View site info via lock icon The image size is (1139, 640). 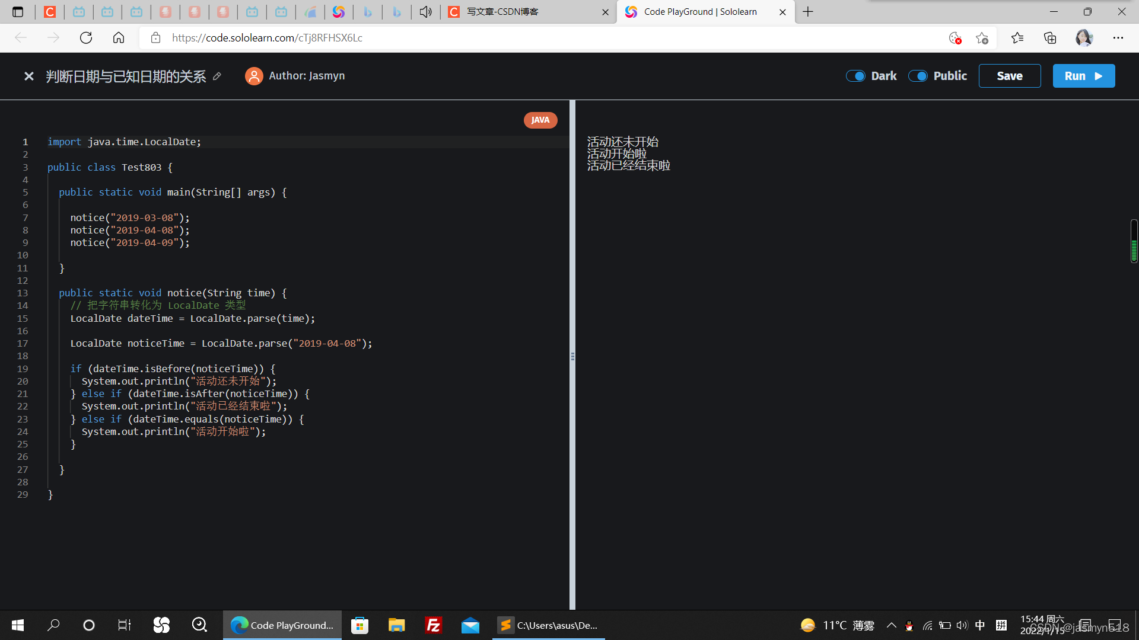point(155,38)
